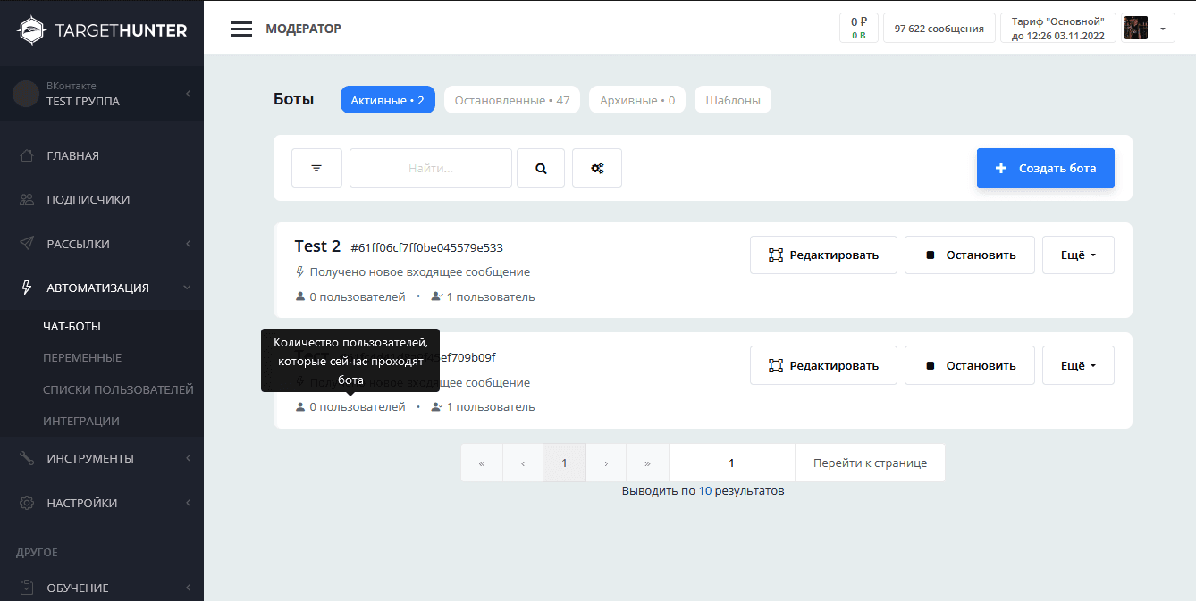1196x601 pixels.
Task: Click the hamburger menu icon
Action: (x=241, y=29)
